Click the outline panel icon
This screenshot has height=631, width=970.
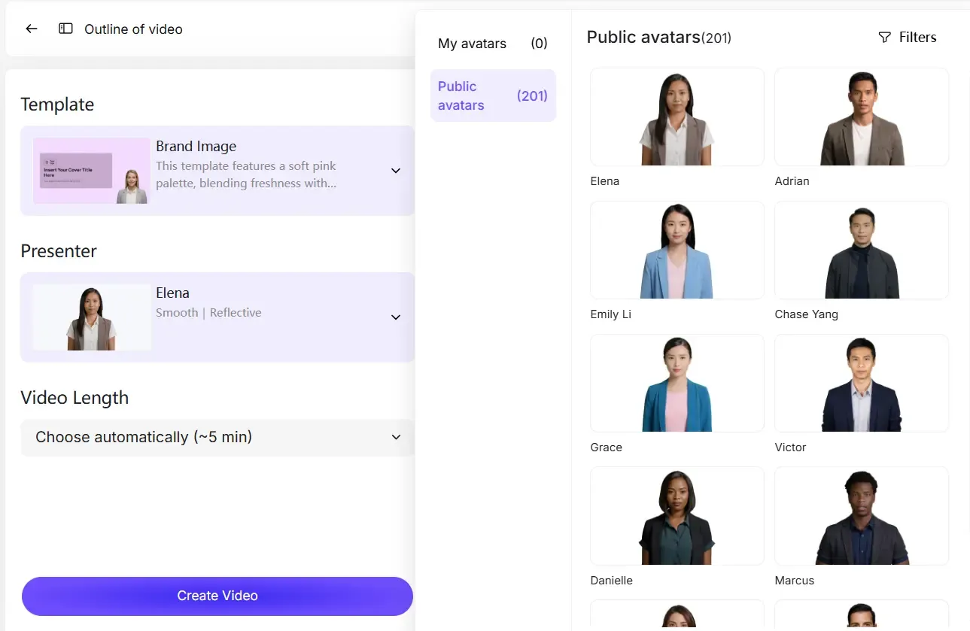tap(66, 29)
